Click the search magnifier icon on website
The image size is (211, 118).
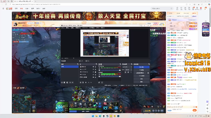171,8
